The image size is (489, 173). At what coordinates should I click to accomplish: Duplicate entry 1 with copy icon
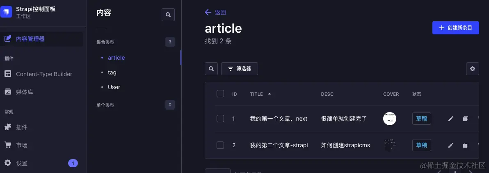pyautogui.click(x=466, y=119)
